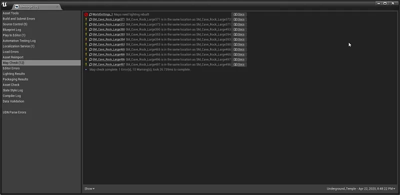Screen dimensions: 400x195
Task: Click the warning icon beside SM_Cave_Rock_Large496
Action: click(x=86, y=59)
